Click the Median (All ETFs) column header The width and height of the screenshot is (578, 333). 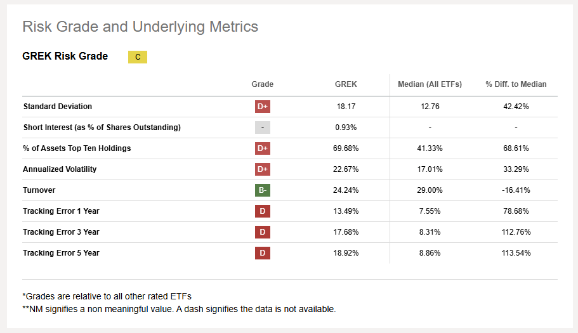click(x=430, y=84)
